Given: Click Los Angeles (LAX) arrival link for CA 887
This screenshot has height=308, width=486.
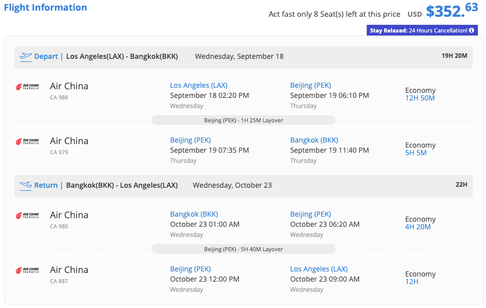Looking at the screenshot, I should (319, 269).
